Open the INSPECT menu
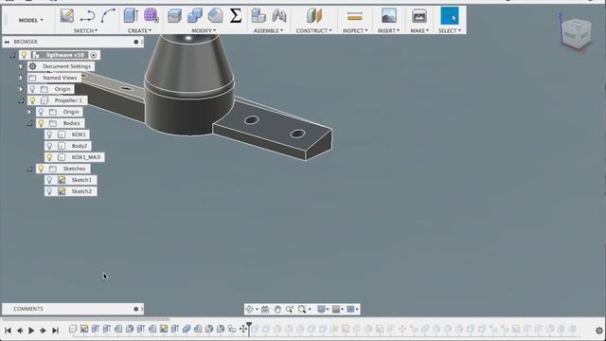Viewport: 606px width, 341px height. (355, 30)
